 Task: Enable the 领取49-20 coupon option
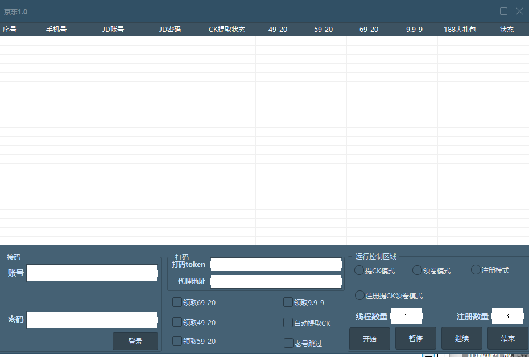[x=177, y=322]
